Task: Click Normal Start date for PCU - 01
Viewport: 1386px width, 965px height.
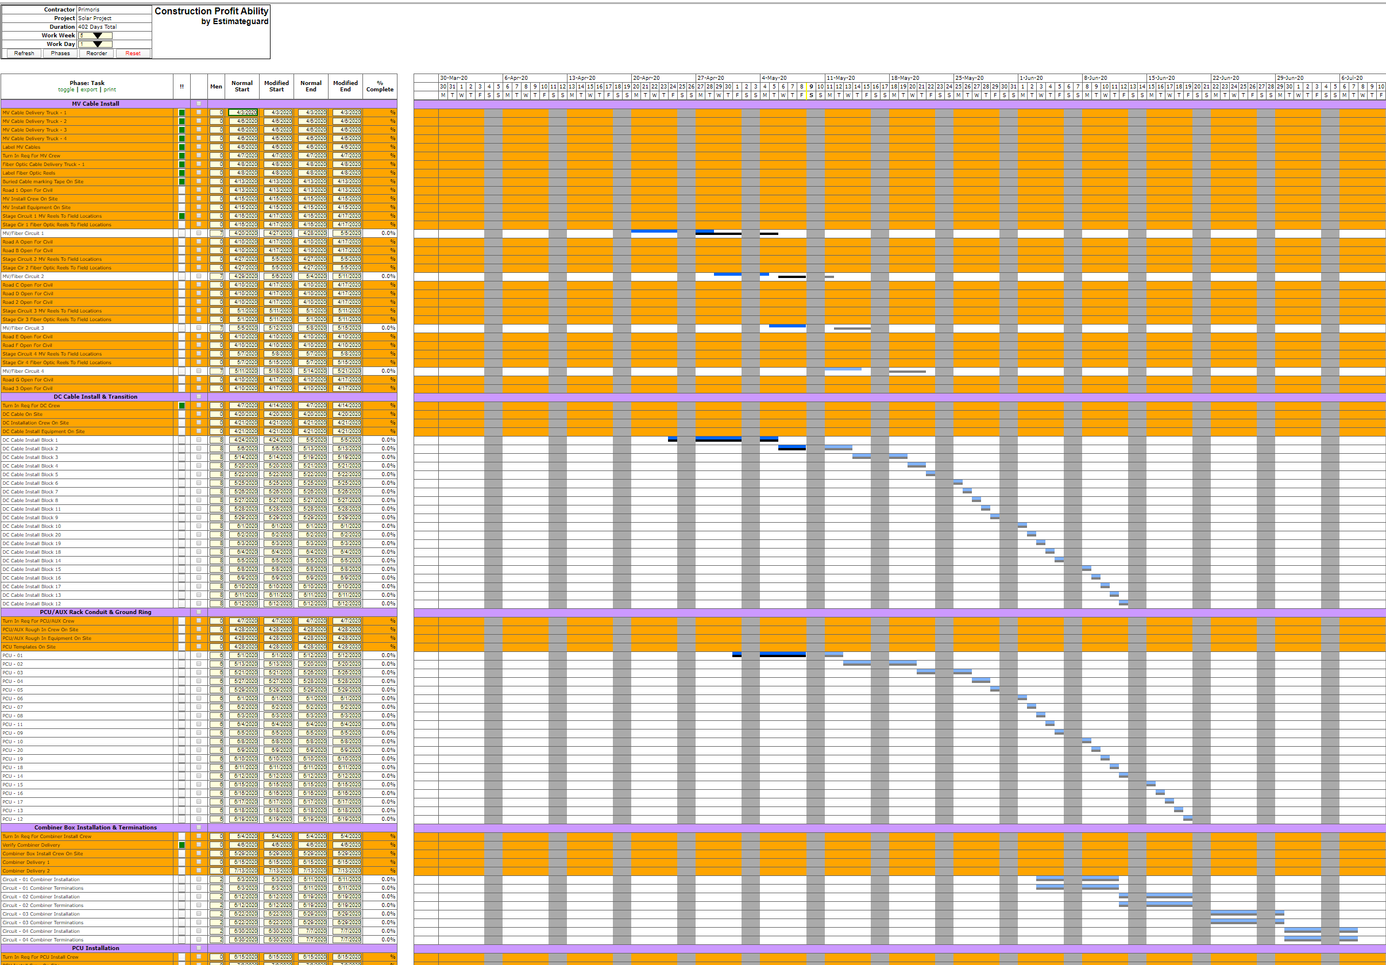Action: coord(244,655)
